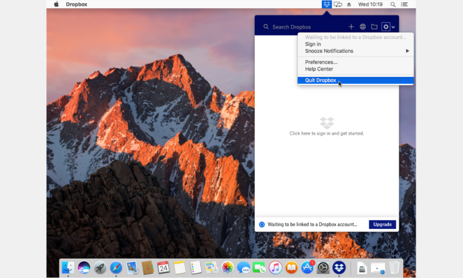Open Maps in the dock
Screen dimensions: 463x278
211,268
